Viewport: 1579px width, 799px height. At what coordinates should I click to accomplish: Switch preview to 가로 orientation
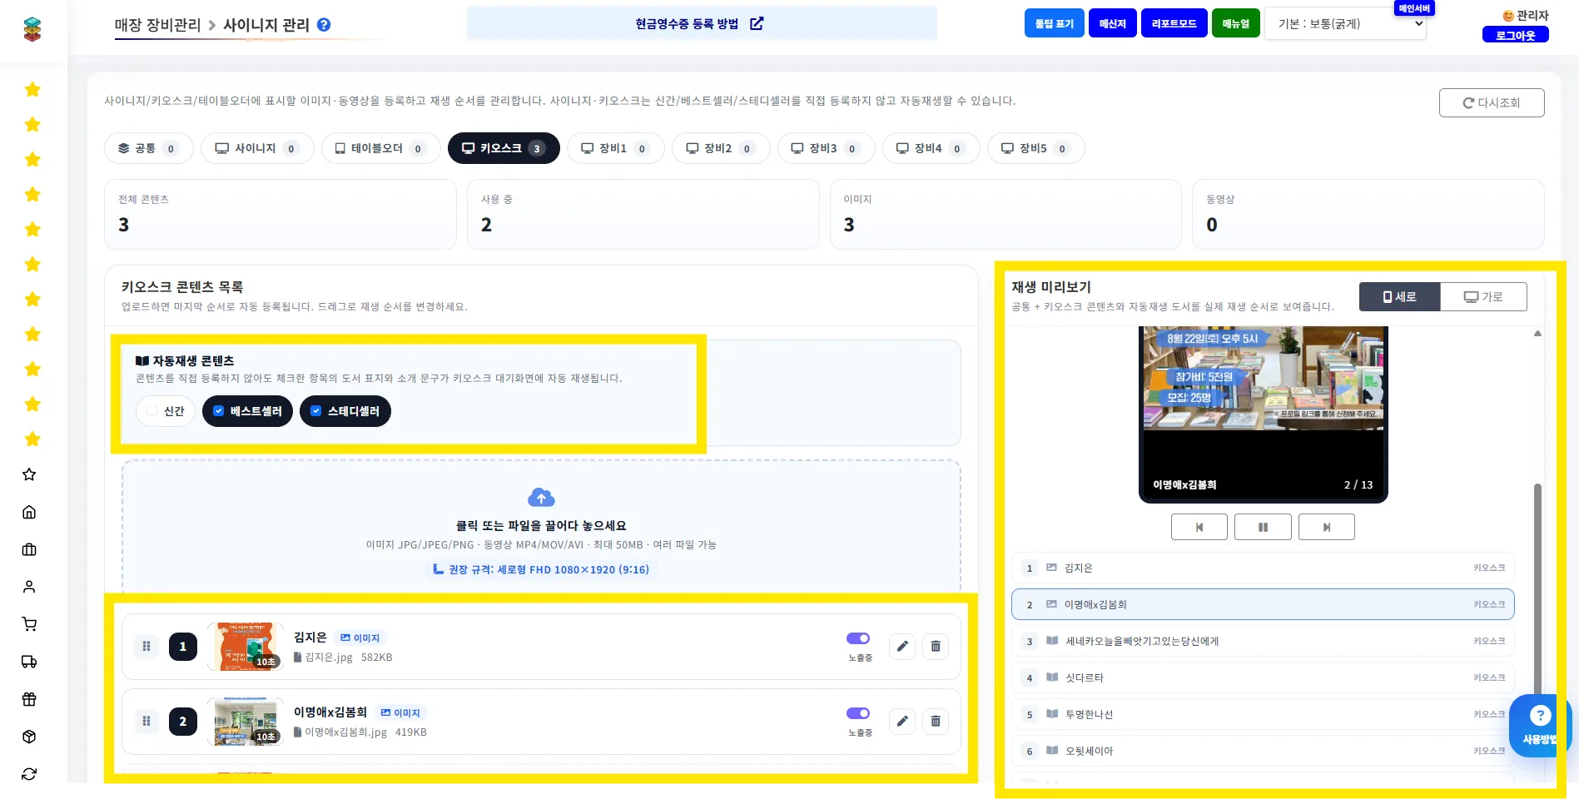click(1483, 297)
